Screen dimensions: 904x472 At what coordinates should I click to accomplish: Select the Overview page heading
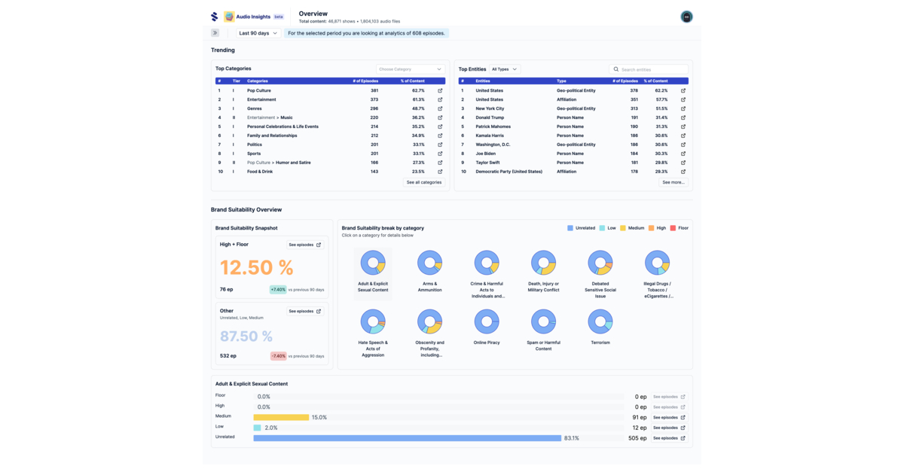[313, 13]
